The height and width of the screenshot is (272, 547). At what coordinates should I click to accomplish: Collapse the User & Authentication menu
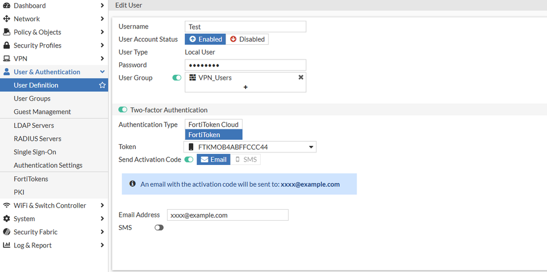pos(102,72)
